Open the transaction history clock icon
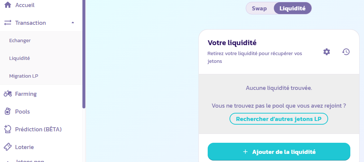Screen dimensions: 364x162 tap(346, 52)
